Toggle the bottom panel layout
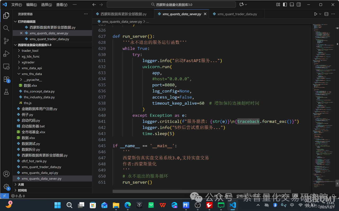This screenshot has width=339, height=211. tap(292, 4)
